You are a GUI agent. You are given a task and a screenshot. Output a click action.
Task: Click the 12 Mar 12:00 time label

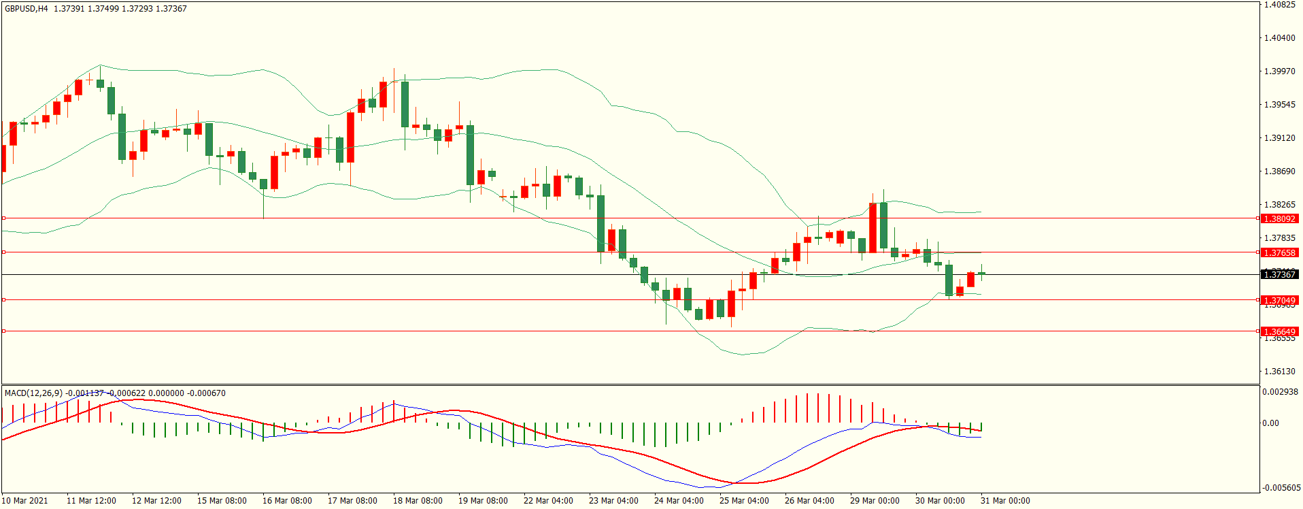coord(156,501)
